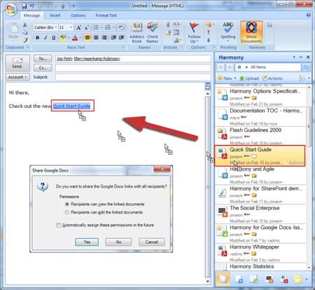Viewport: 315px width, 290px height.
Task: Cancel the Share Google Docs dialog
Action: pyautogui.click(x=152, y=242)
